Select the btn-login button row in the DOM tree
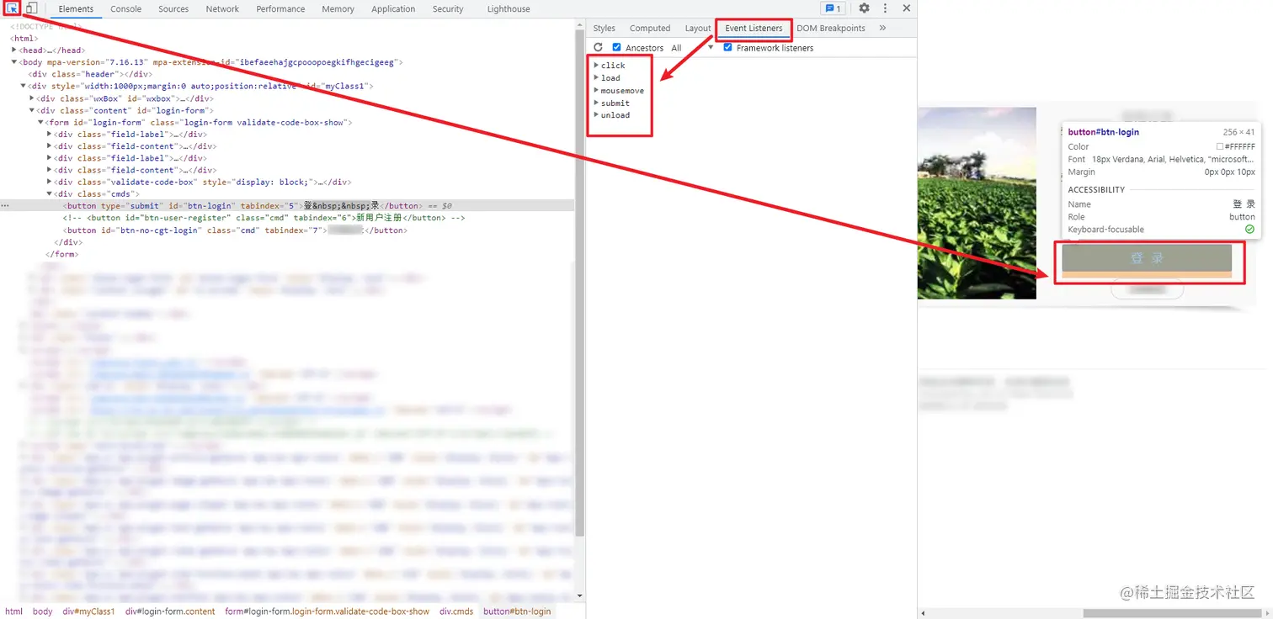 pos(287,205)
